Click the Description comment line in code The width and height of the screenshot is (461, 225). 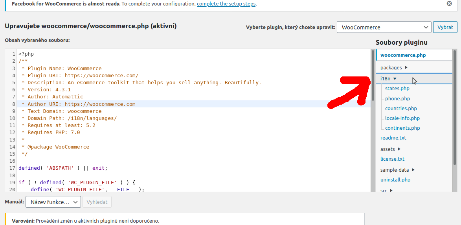[x=141, y=83]
